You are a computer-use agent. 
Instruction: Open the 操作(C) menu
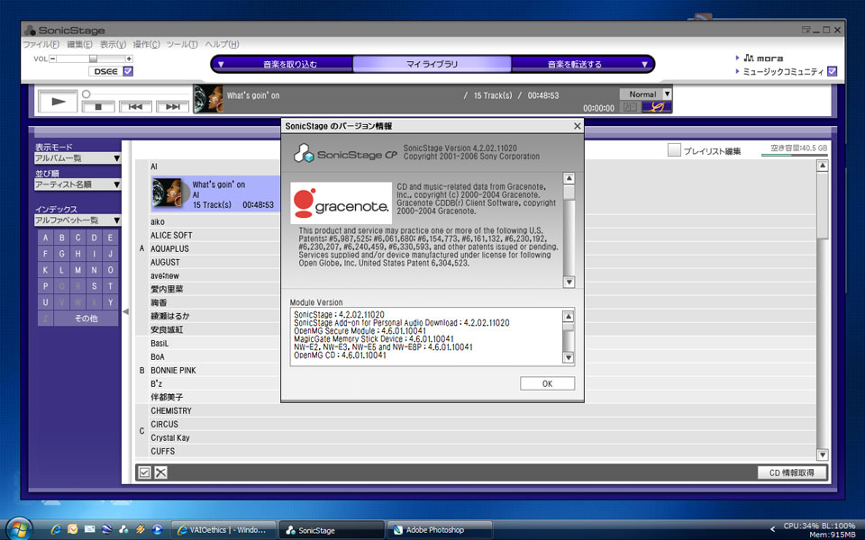point(146,44)
